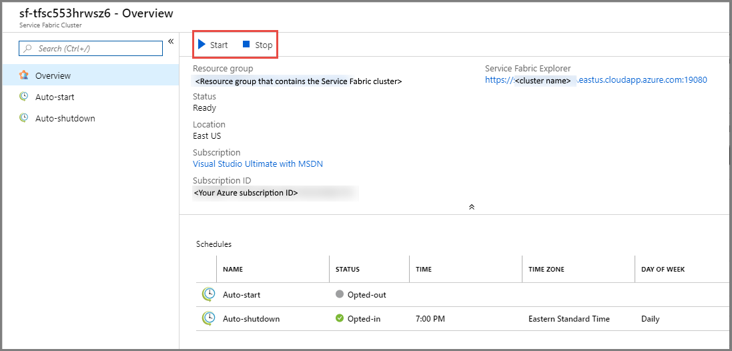Open the Visual Studio Ultimate with MSDN link
The image size is (732, 351).
pos(258,164)
